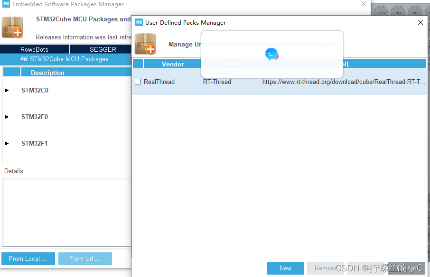The height and width of the screenshot is (277, 430).
Task: Switch to the SEGGER tab
Action: click(x=103, y=49)
